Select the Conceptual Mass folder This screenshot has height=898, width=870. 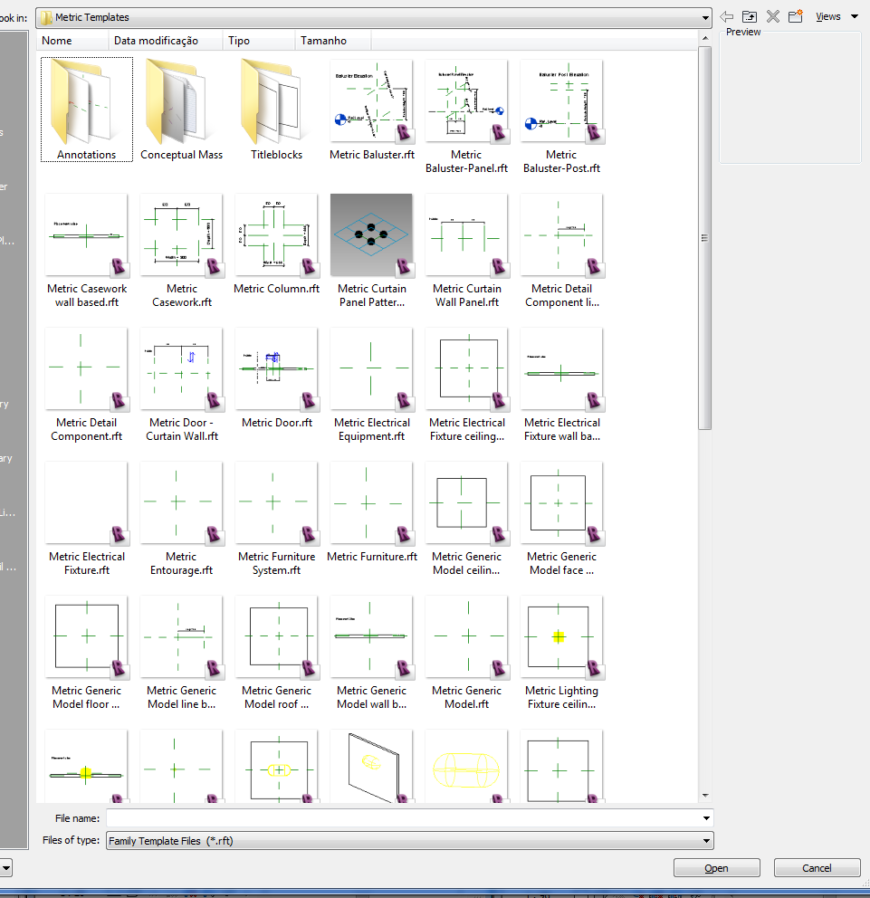tap(181, 109)
